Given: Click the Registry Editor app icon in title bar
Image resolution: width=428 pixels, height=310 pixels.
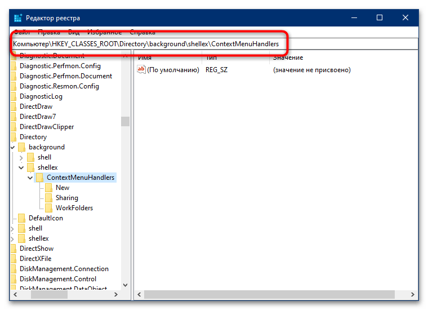Looking at the screenshot, I should [x=18, y=18].
